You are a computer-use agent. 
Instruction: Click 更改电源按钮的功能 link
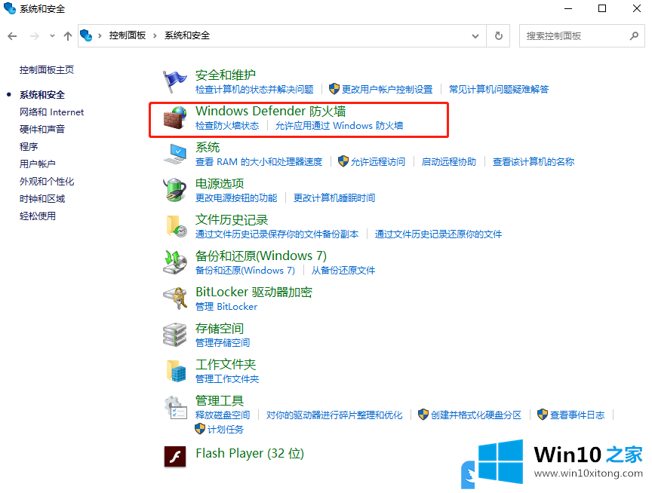tap(236, 198)
